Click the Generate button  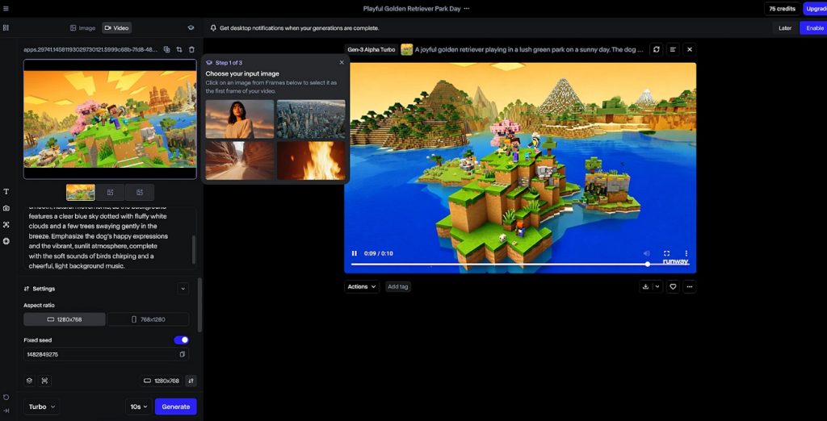coord(175,406)
